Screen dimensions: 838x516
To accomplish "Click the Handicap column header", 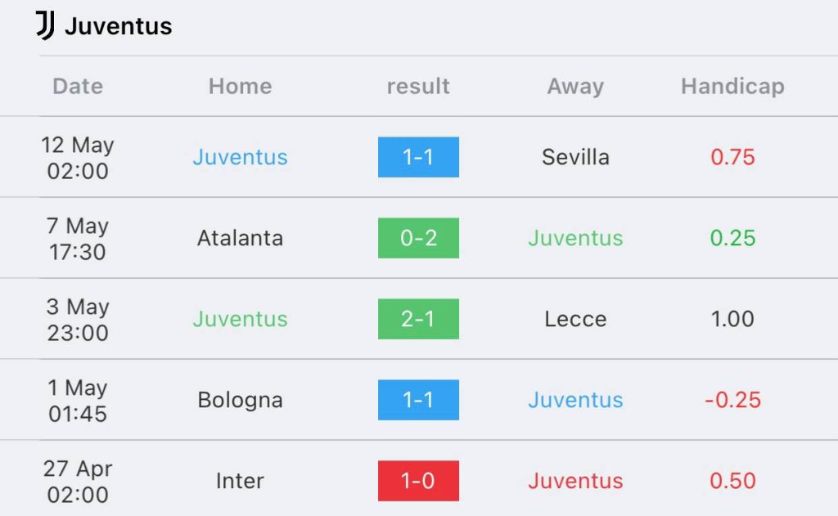I will point(732,86).
